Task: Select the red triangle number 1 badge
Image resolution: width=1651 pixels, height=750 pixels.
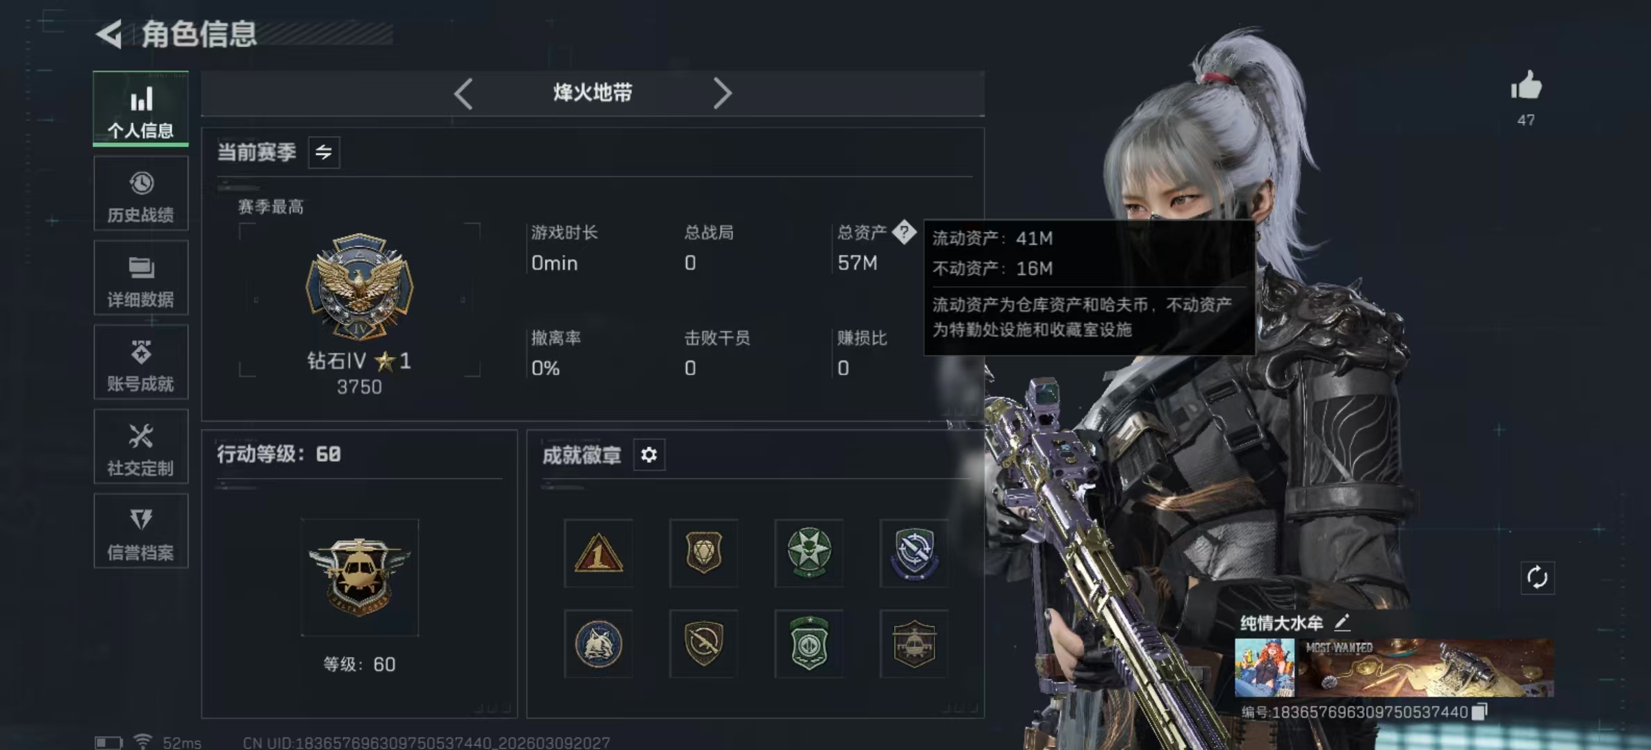Action: pyautogui.click(x=598, y=553)
